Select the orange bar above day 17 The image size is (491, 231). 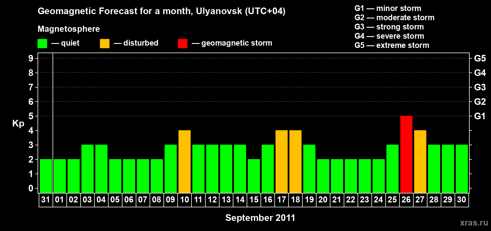point(282,161)
